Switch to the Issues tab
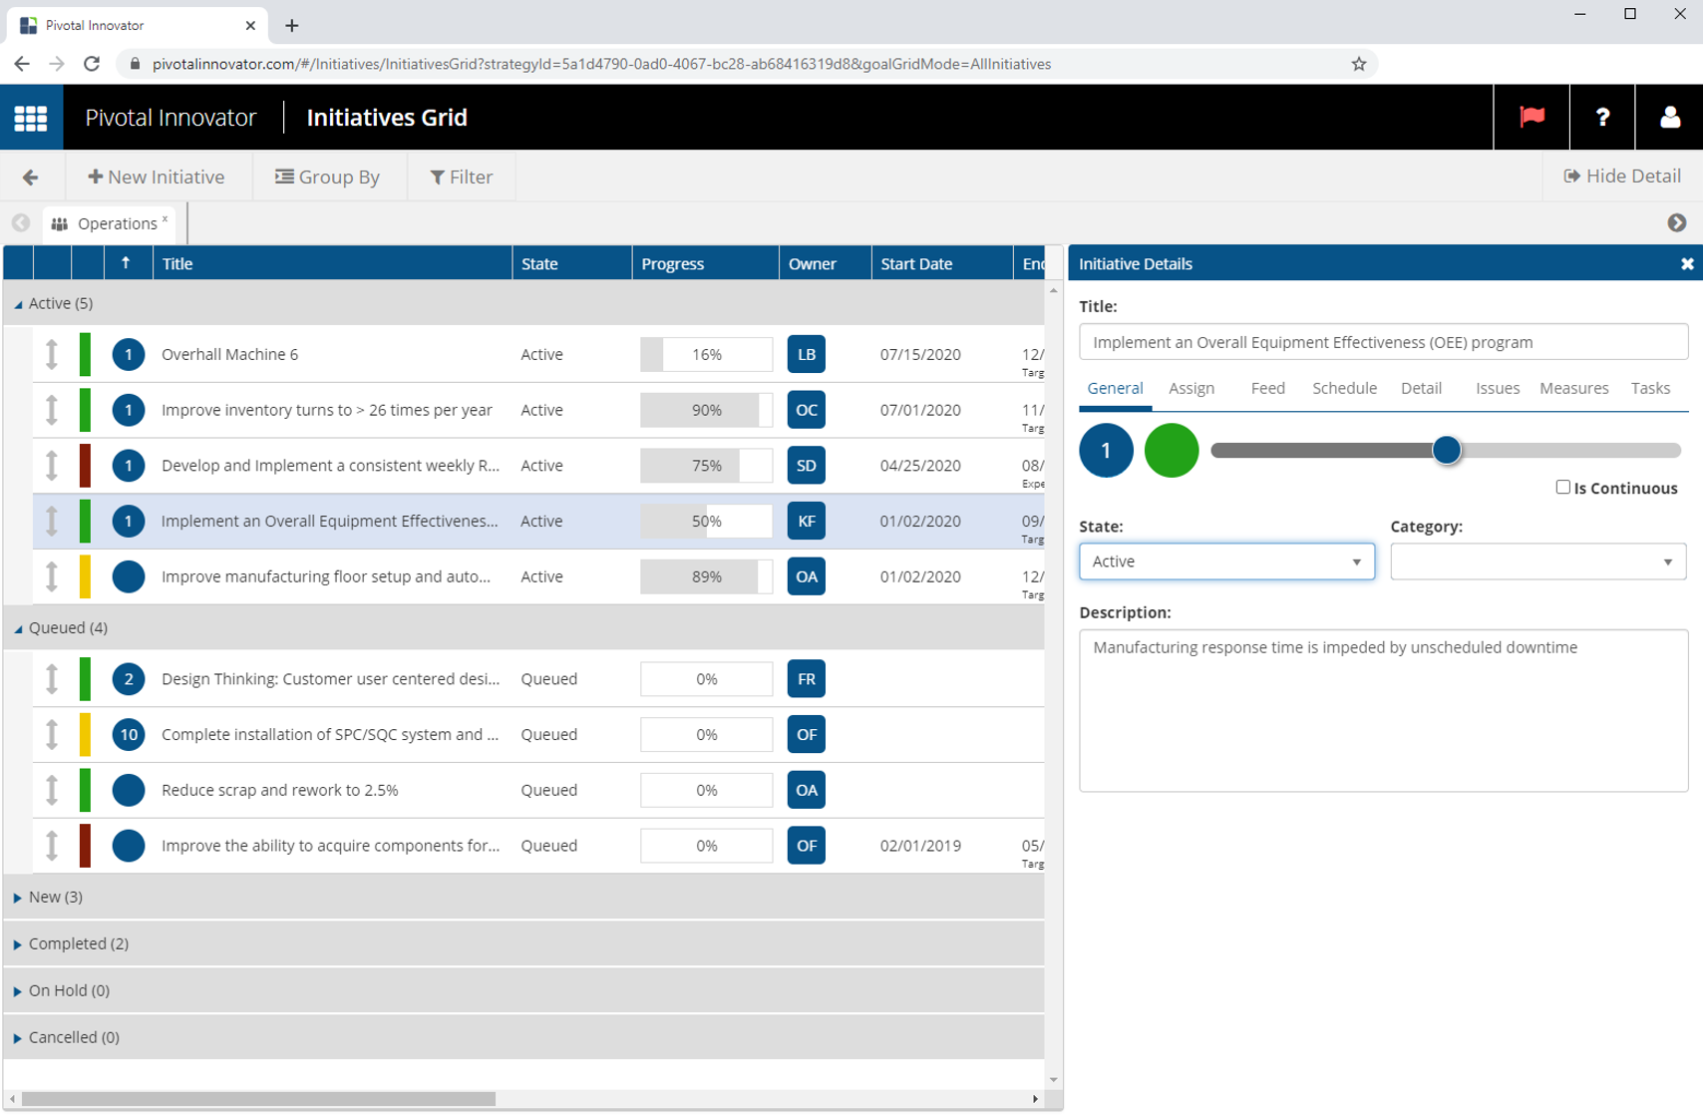This screenshot has height=1116, width=1703. tap(1498, 389)
